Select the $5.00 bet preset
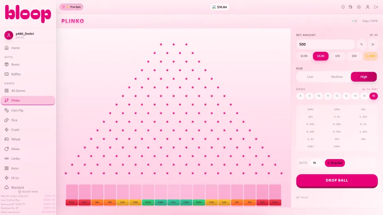 pos(321,56)
